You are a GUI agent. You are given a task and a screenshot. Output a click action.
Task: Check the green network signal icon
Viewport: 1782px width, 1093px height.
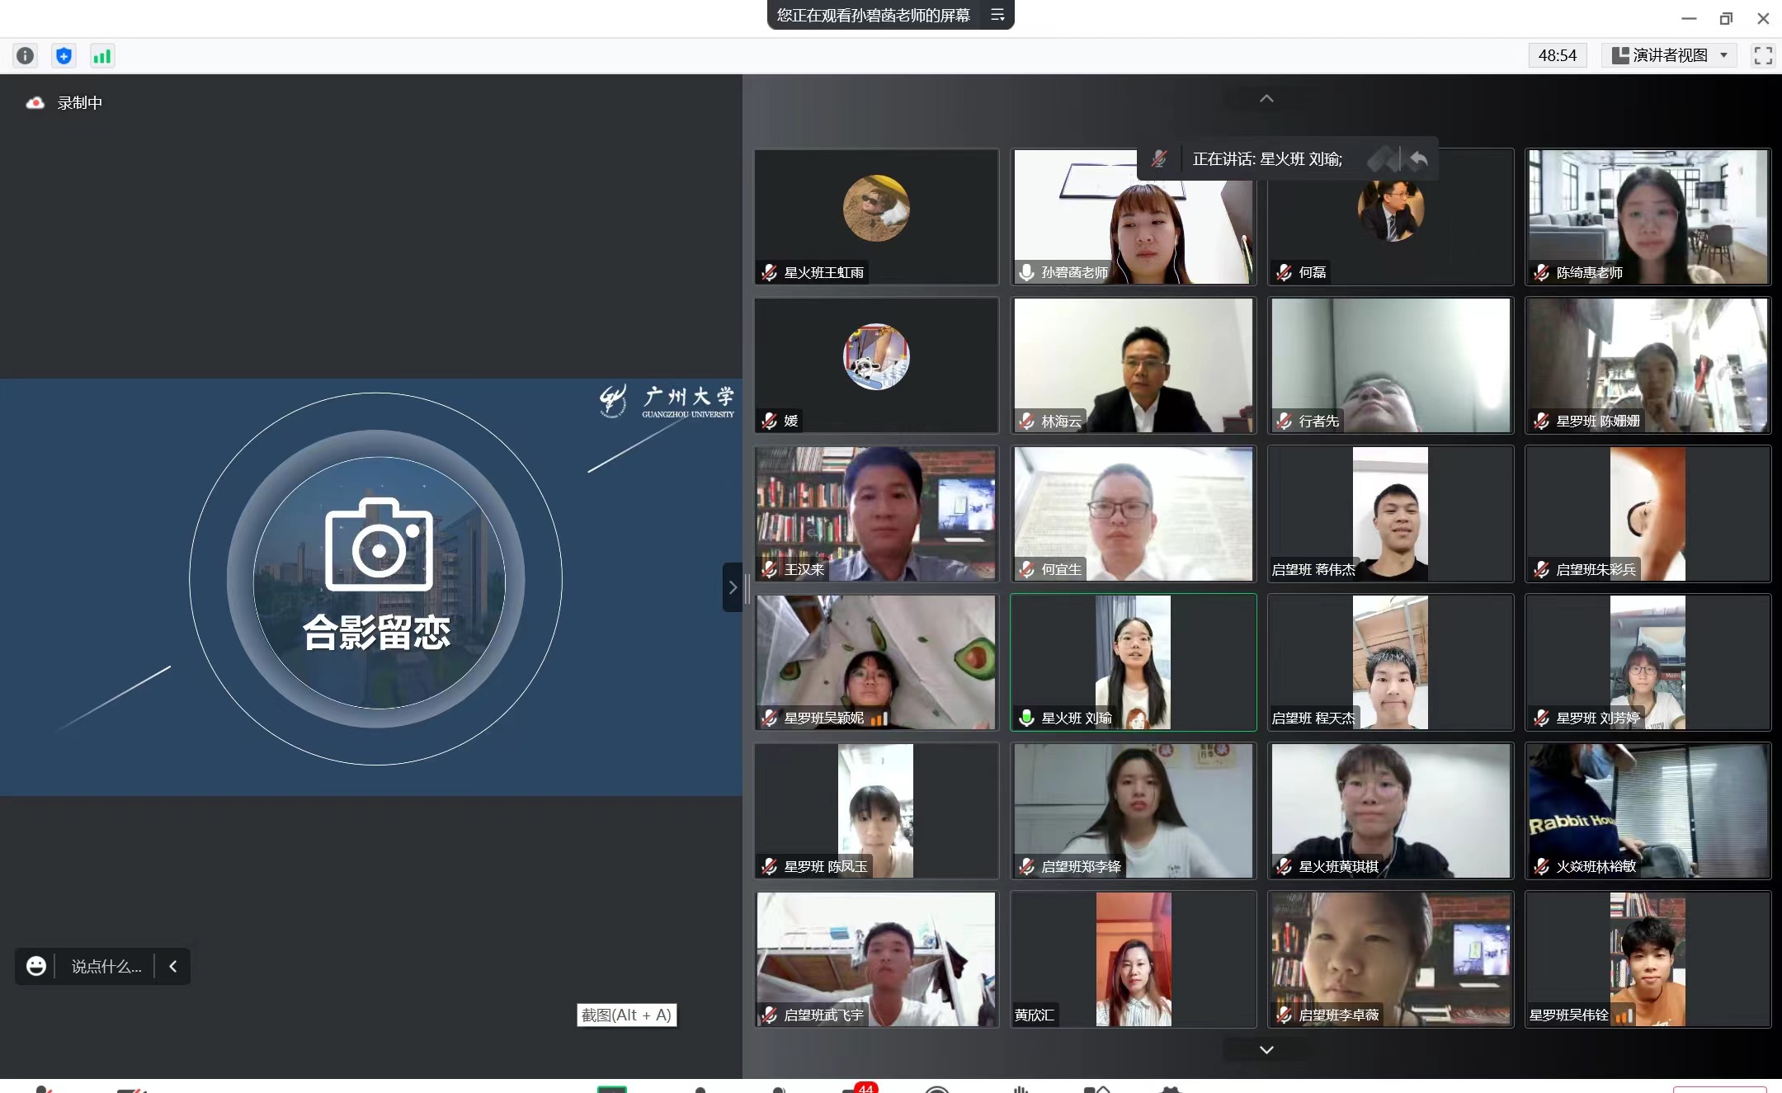point(102,55)
